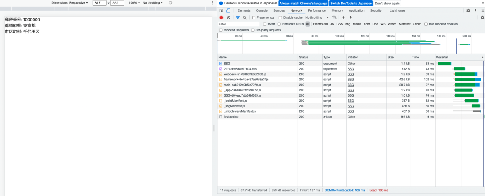This screenshot has height=196, width=485.
Task: Open network search magnifier icon
Action: point(245,17)
